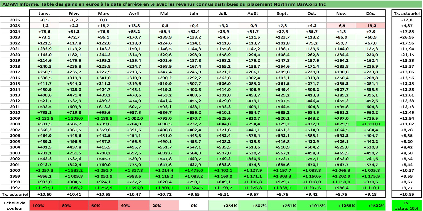Image resolution: width=423 pixels, height=211 pixels.
Task: Click the 2023 actuarial rate '+26,95'
Action: (407, 37)
